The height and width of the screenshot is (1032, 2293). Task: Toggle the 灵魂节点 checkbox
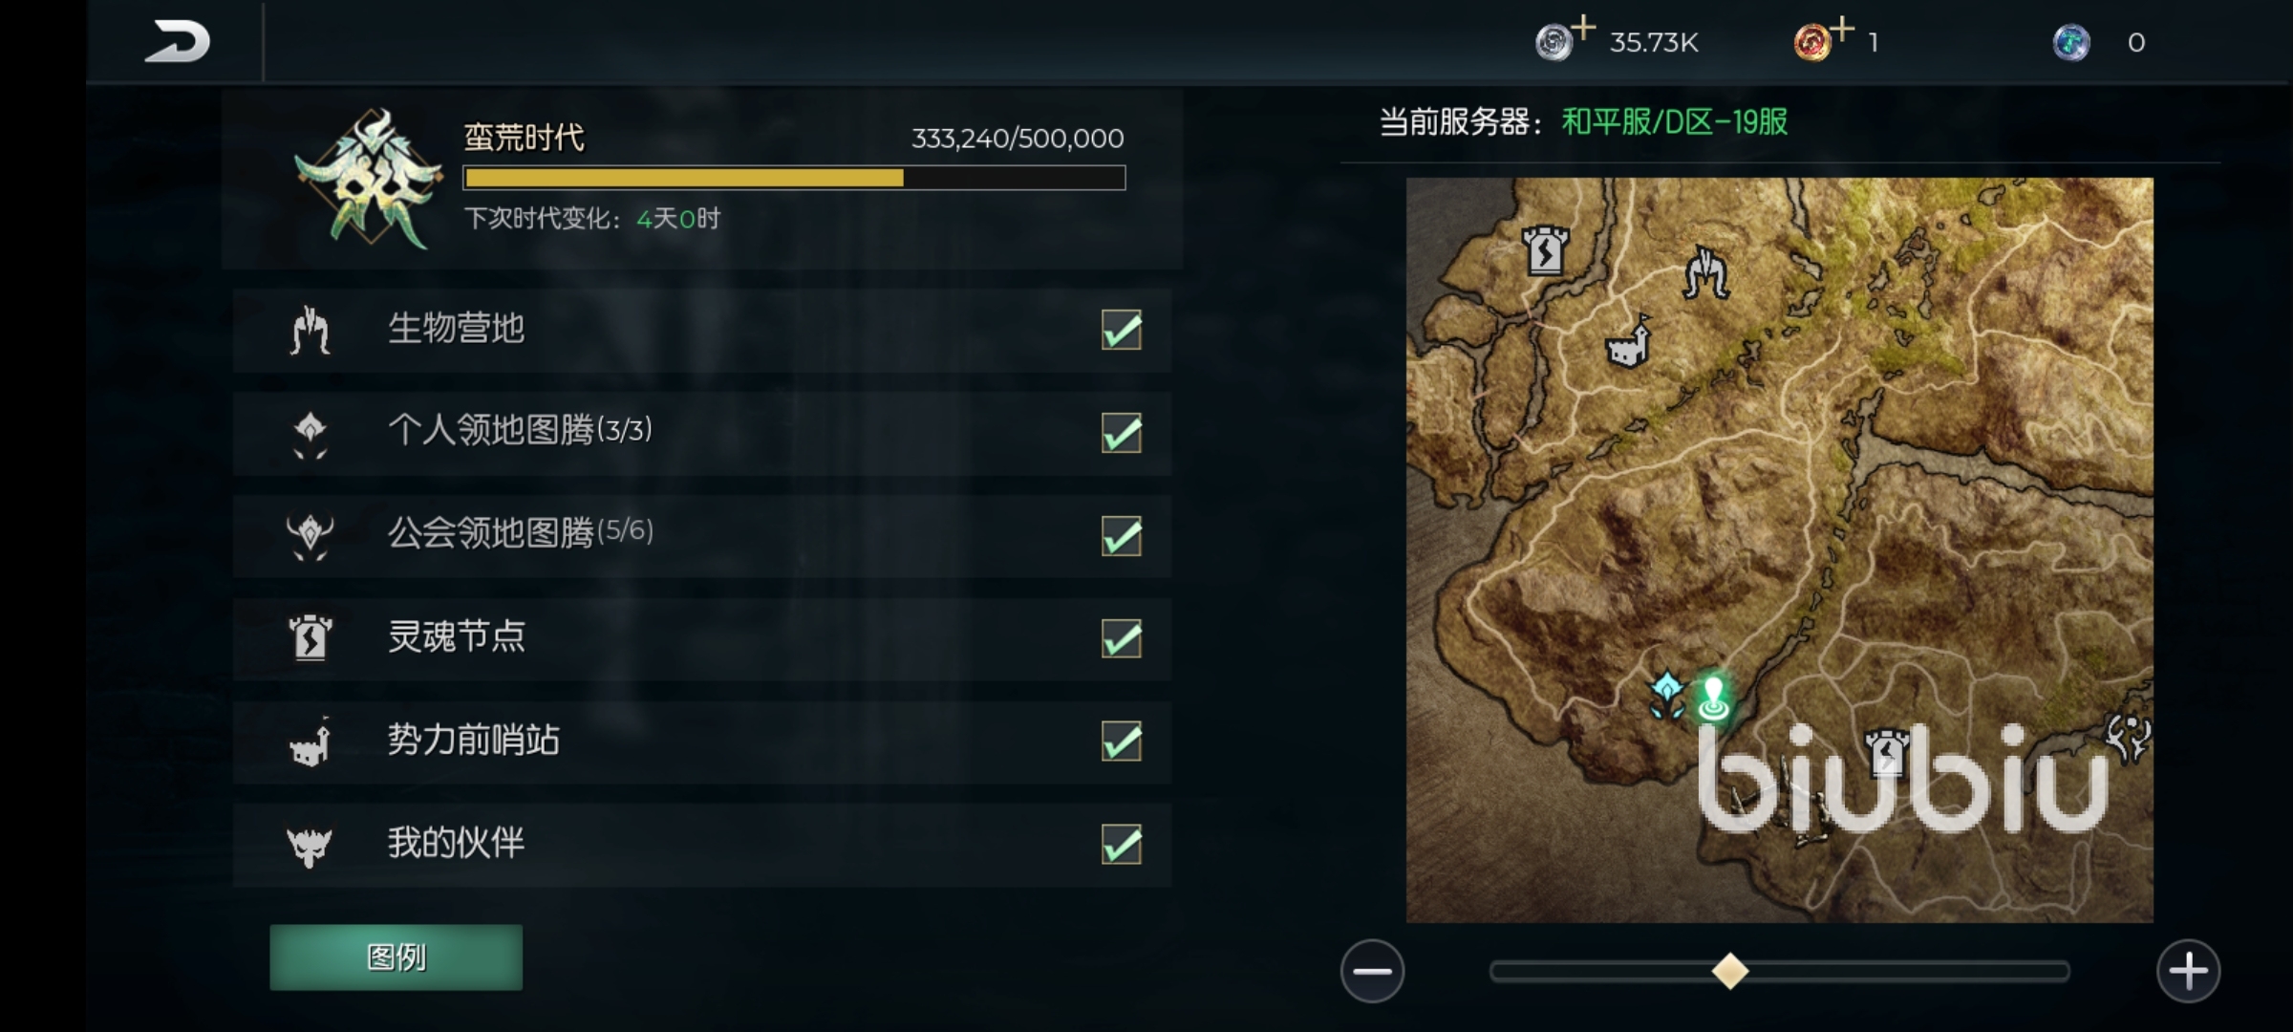pyautogui.click(x=1122, y=638)
